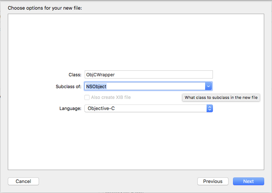Toggle the Also create XIB file checkbox

coord(87,97)
